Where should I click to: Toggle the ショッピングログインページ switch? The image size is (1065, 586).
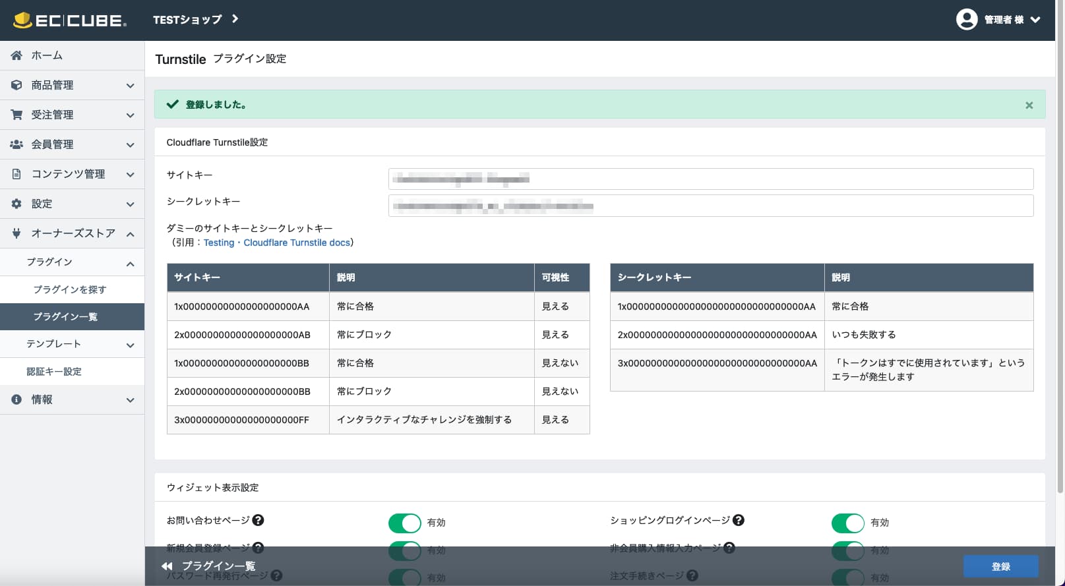(x=847, y=523)
